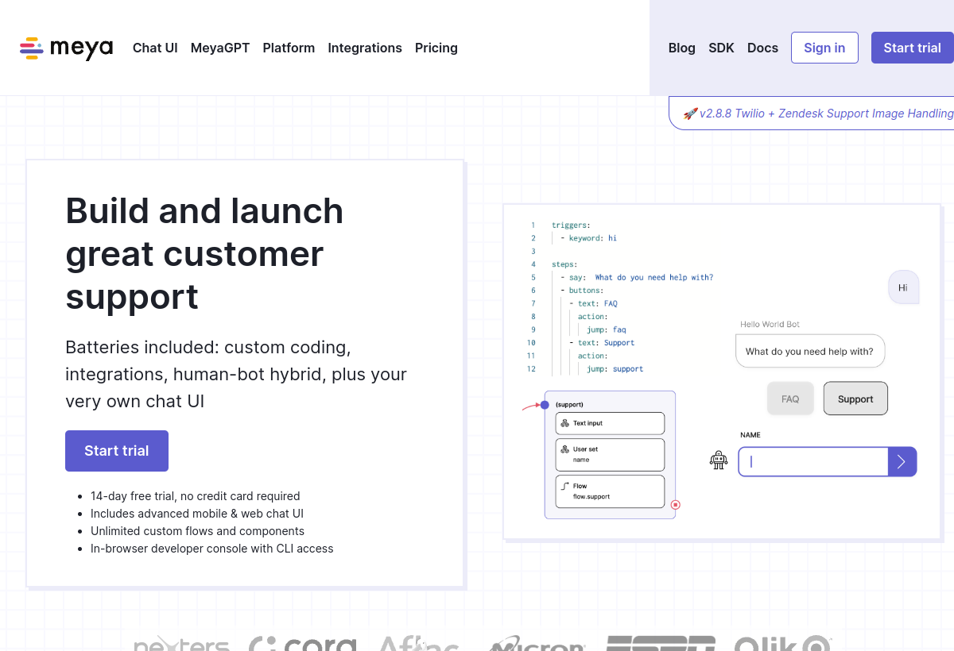The image size is (954, 651).
Task: Click the 'jump: support' code line
Action: 615,369
